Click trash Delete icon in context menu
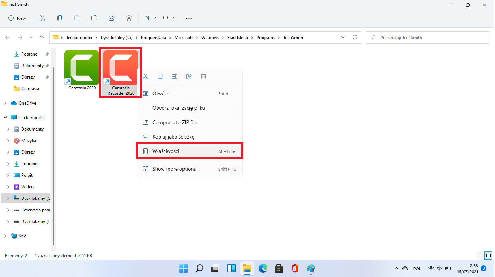 tap(203, 76)
